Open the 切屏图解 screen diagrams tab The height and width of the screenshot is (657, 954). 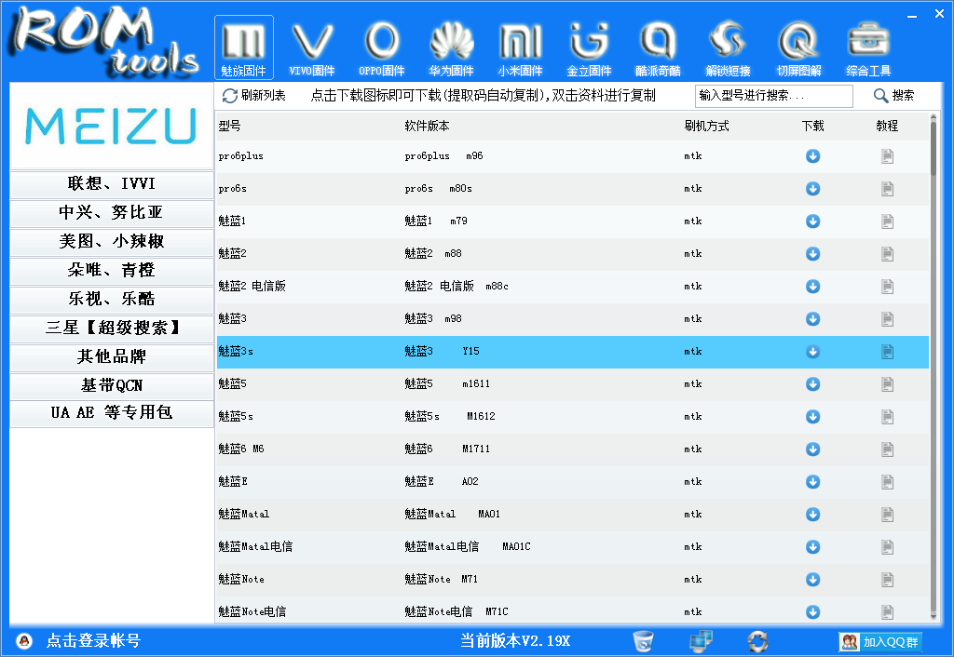798,47
